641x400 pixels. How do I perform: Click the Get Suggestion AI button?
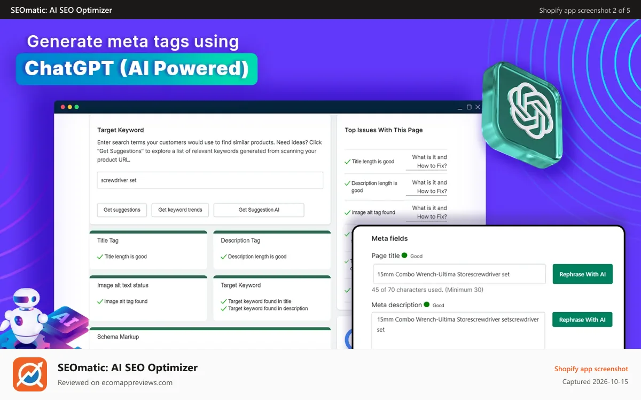coord(259,210)
